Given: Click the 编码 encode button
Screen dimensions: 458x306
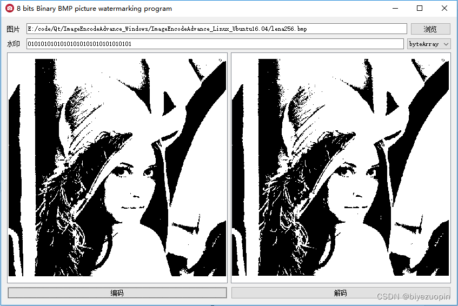Looking at the screenshot, I should coord(117,293).
